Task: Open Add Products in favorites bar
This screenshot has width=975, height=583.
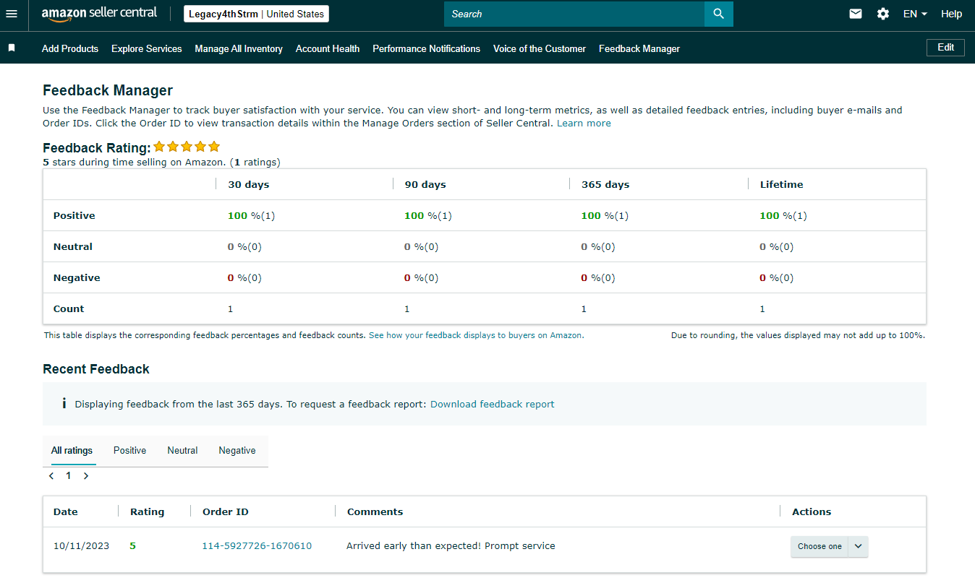Action: [70, 48]
